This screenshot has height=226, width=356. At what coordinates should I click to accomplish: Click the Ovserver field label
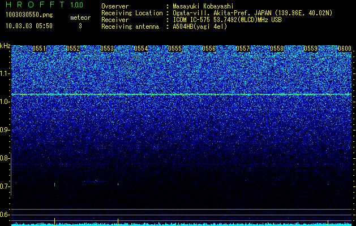[115, 6]
